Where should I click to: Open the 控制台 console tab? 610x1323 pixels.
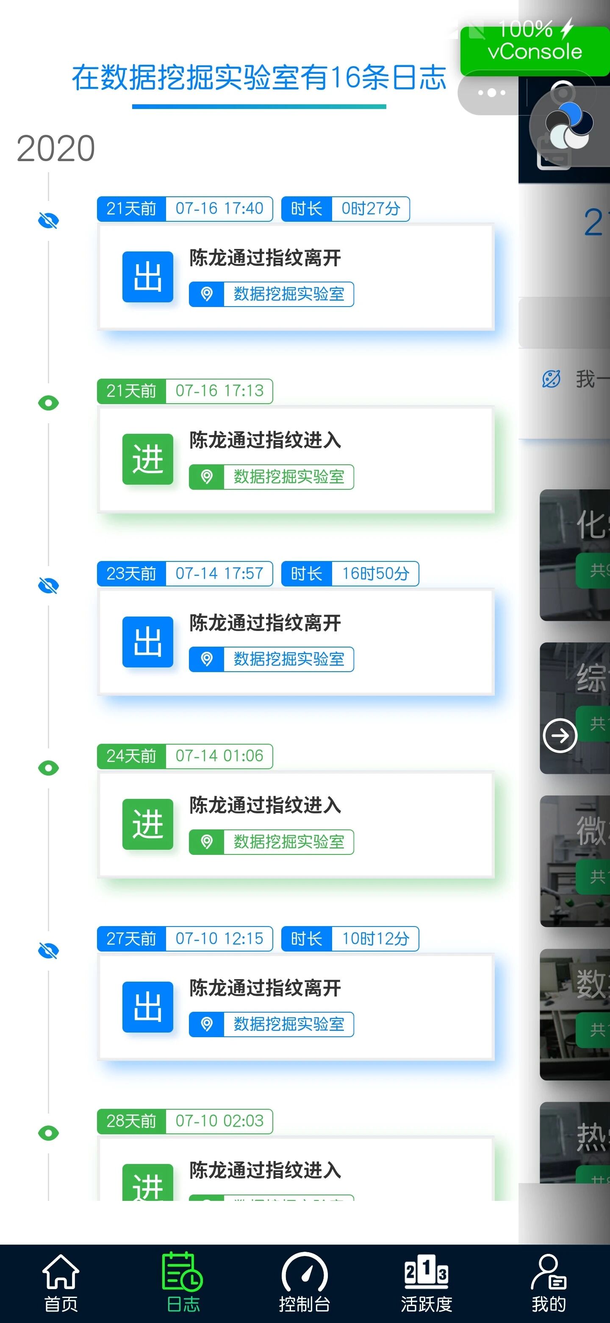305,1282
